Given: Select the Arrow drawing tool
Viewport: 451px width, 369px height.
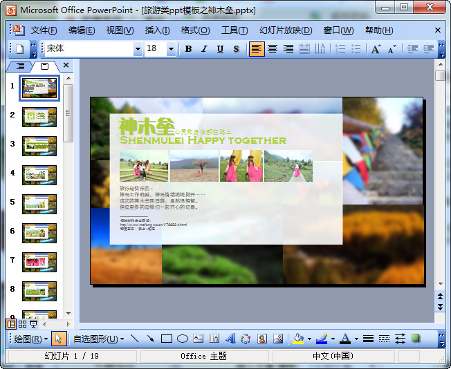Looking at the screenshot, I should coord(150,339).
